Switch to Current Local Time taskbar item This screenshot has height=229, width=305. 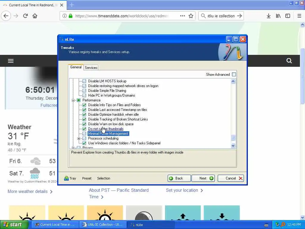(x=55, y=225)
